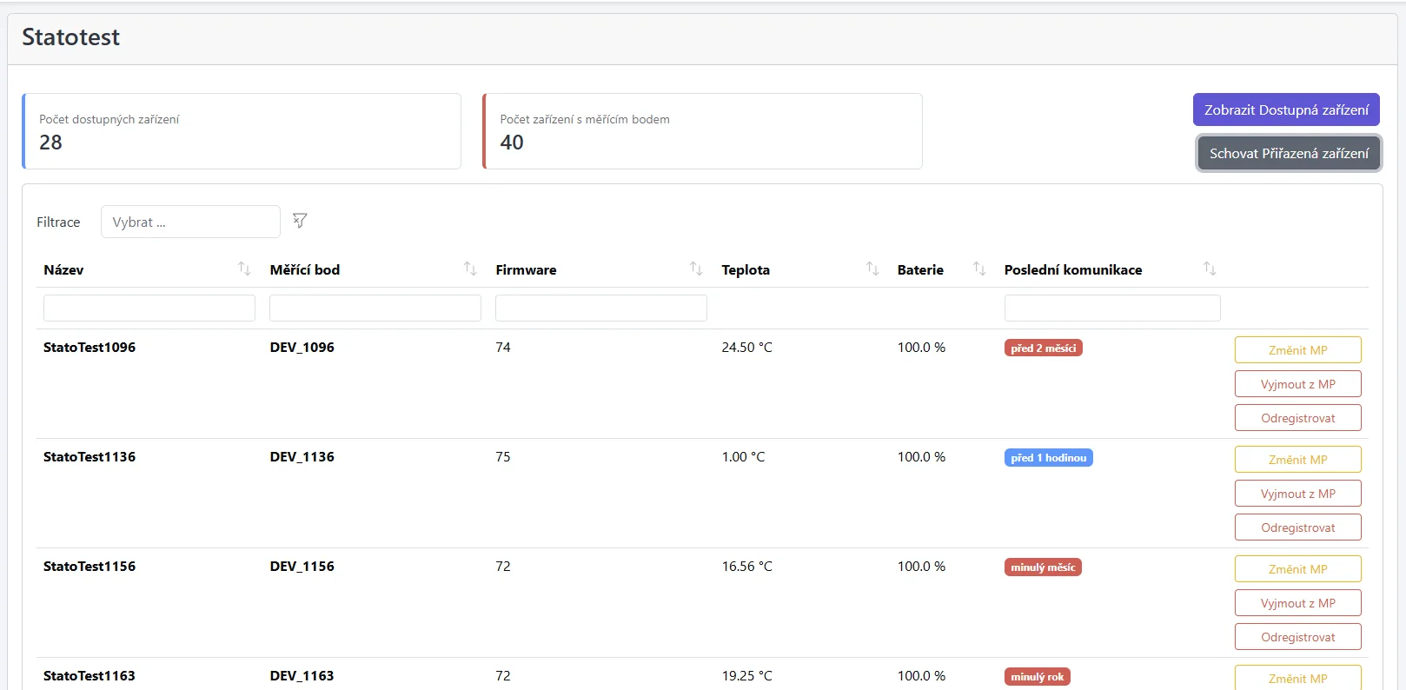The image size is (1406, 690).
Task: Sort table by Název column
Action: click(244, 269)
